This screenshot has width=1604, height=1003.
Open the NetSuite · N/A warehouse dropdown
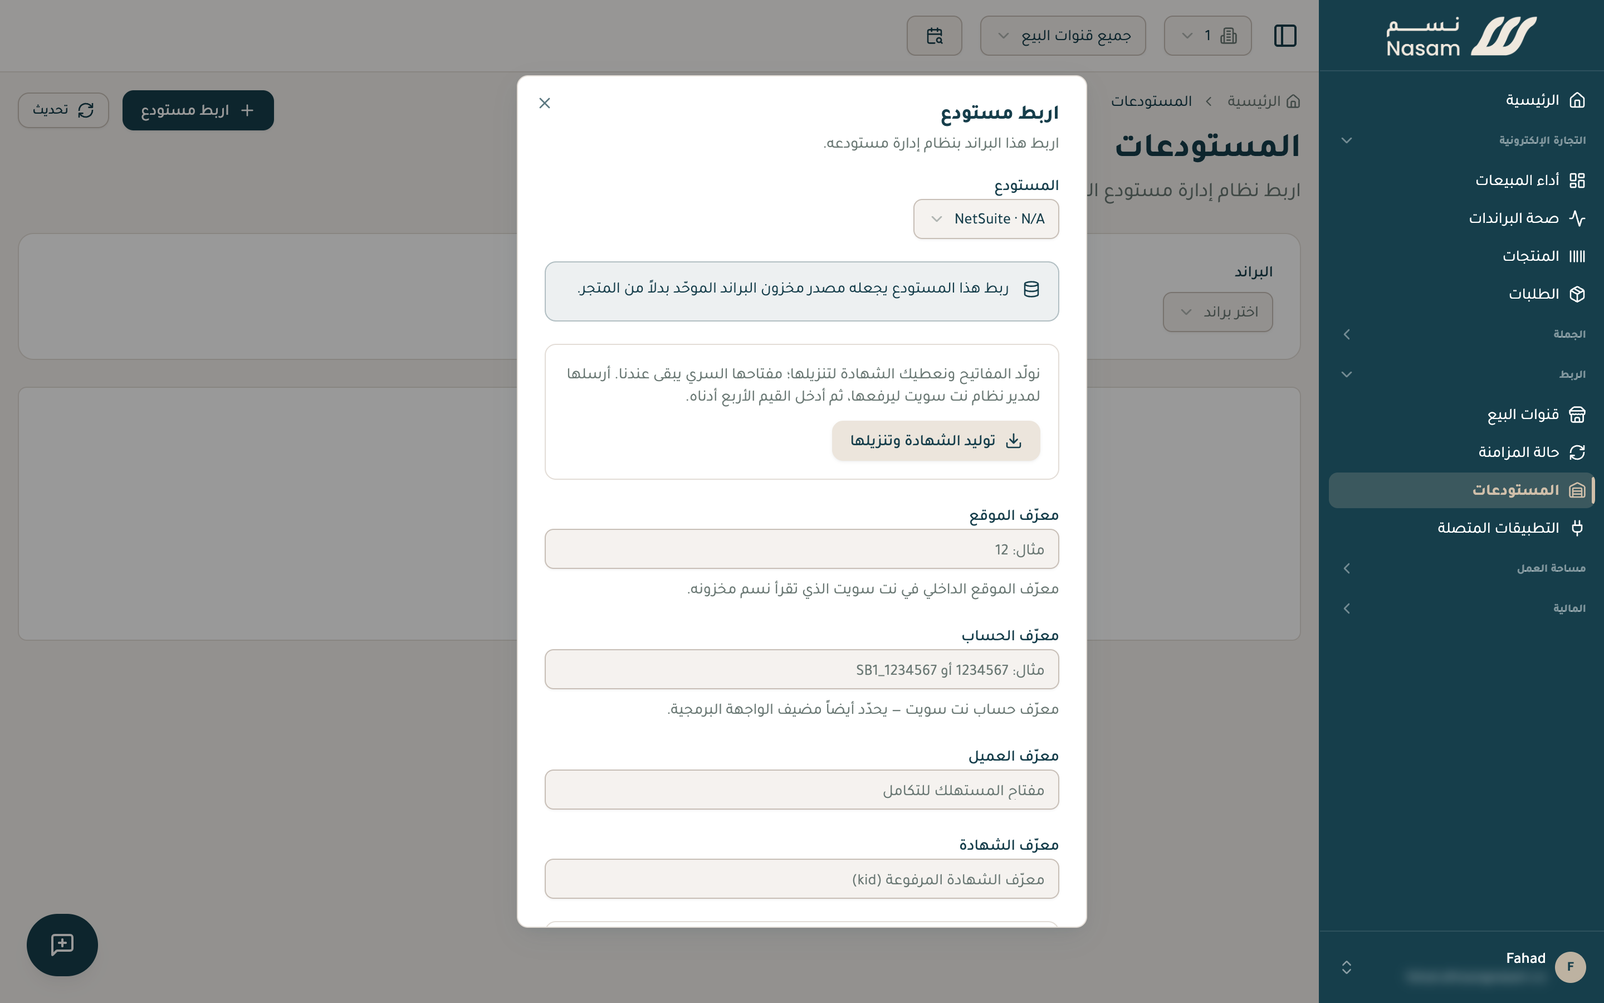986,219
